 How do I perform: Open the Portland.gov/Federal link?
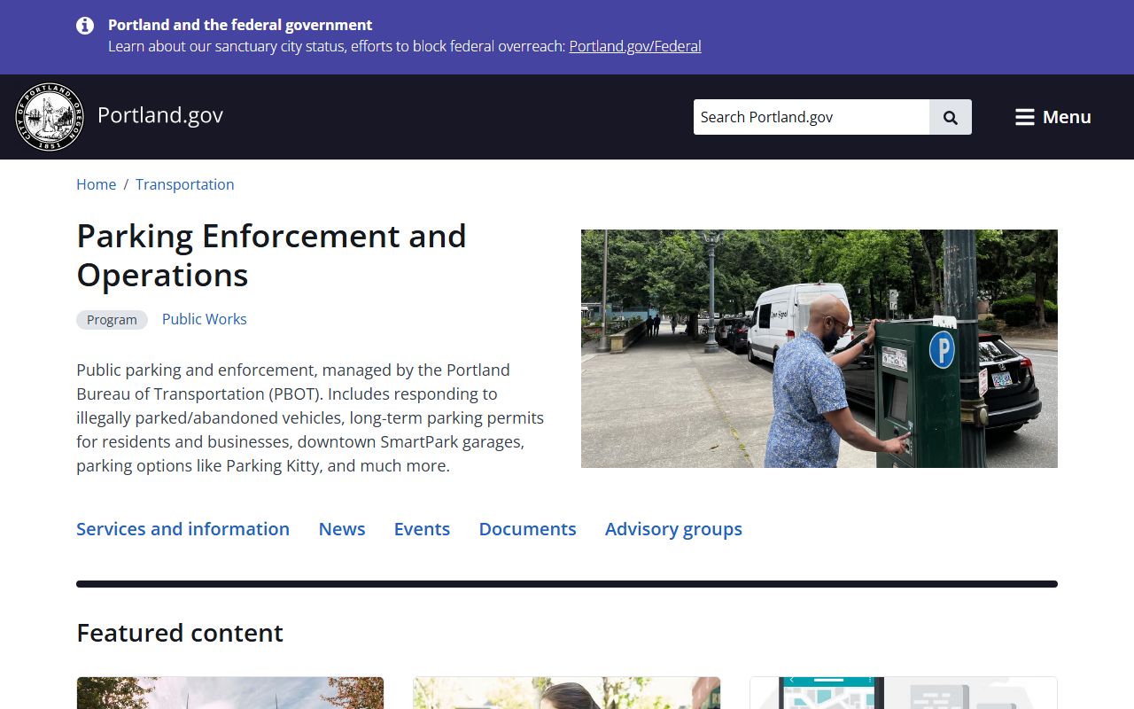[635, 46]
